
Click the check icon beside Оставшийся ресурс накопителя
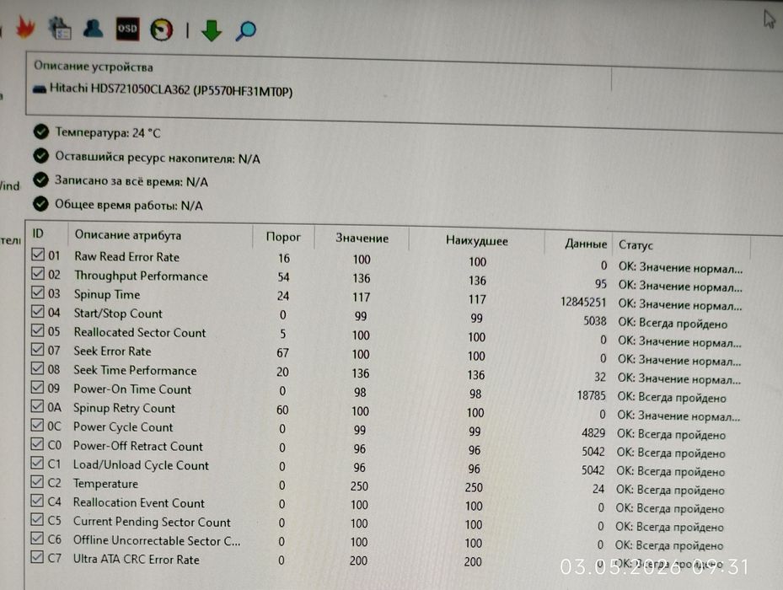tap(41, 156)
